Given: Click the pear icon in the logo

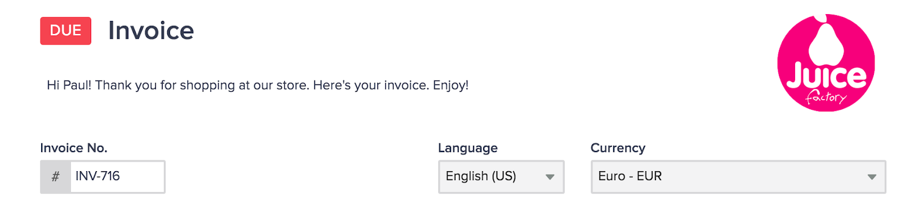Looking at the screenshot, I should click(826, 41).
